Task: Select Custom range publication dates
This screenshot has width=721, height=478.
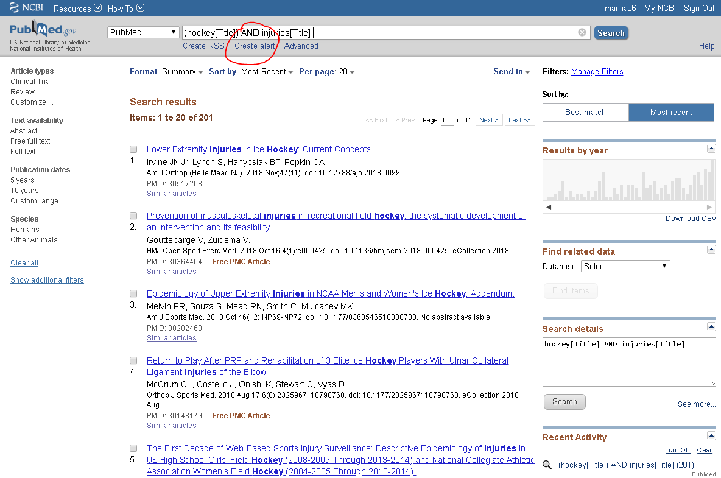Action: pyautogui.click(x=37, y=201)
